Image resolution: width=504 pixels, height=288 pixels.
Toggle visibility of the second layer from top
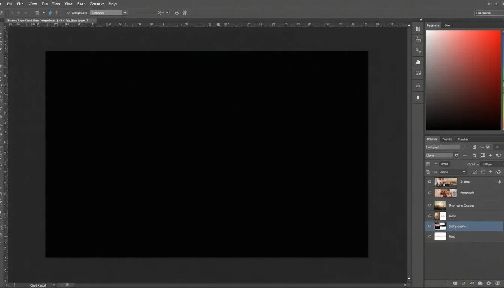(x=429, y=193)
